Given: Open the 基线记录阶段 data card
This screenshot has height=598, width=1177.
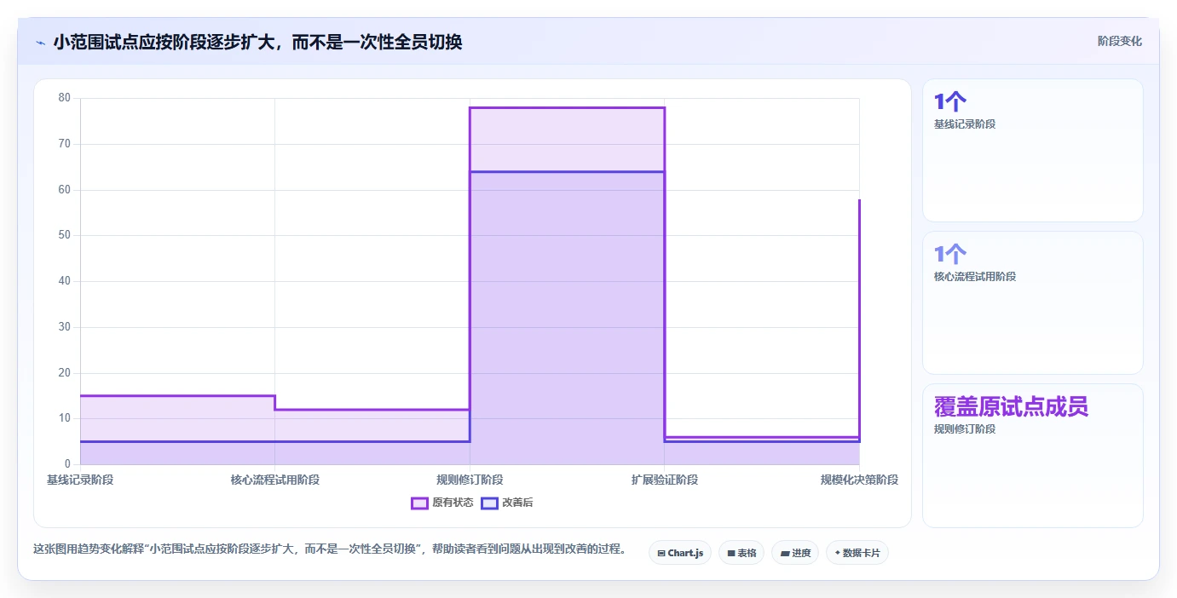Looking at the screenshot, I should pos(1033,151).
